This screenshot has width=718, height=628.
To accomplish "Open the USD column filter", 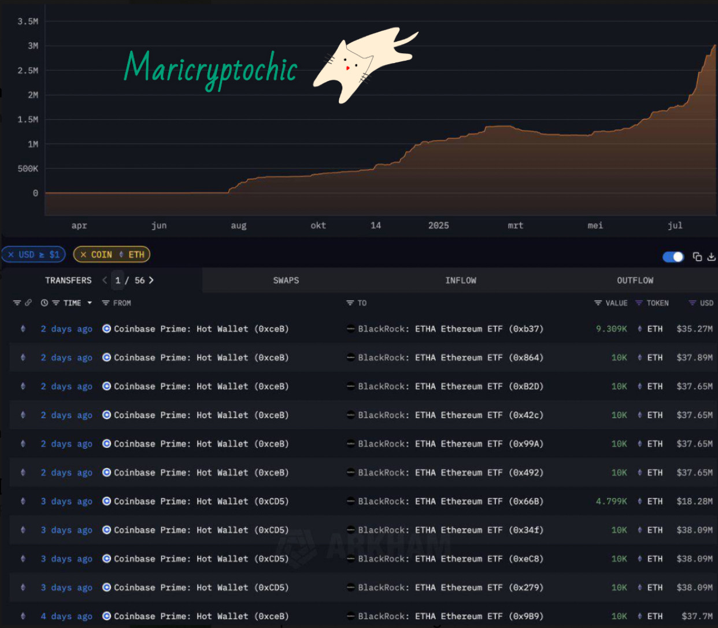I will pyautogui.click(x=692, y=303).
